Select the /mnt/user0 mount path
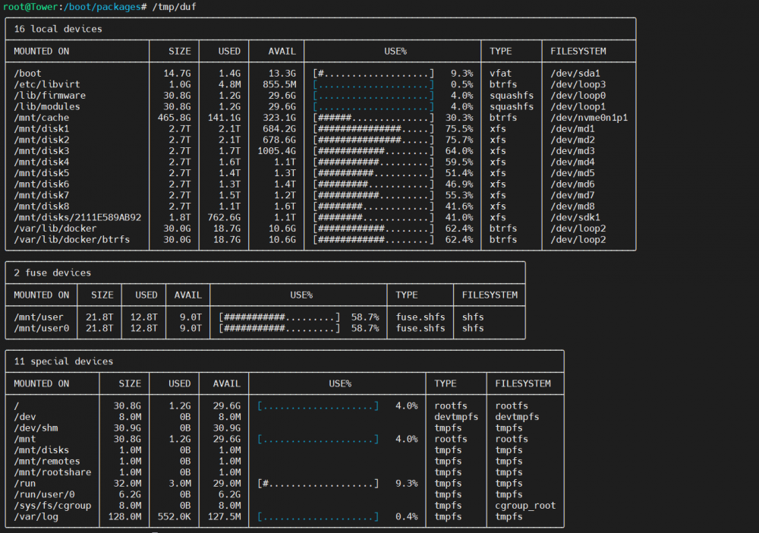This screenshot has width=759, height=533. (42, 328)
